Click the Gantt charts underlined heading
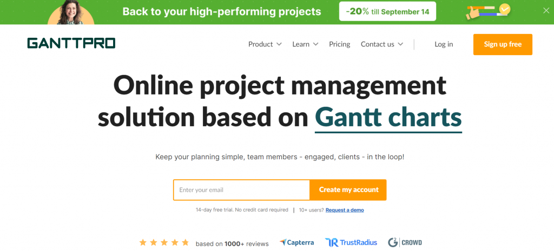 pos(388,117)
